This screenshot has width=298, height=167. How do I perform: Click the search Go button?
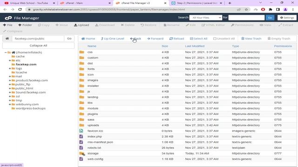[x=270, y=18]
